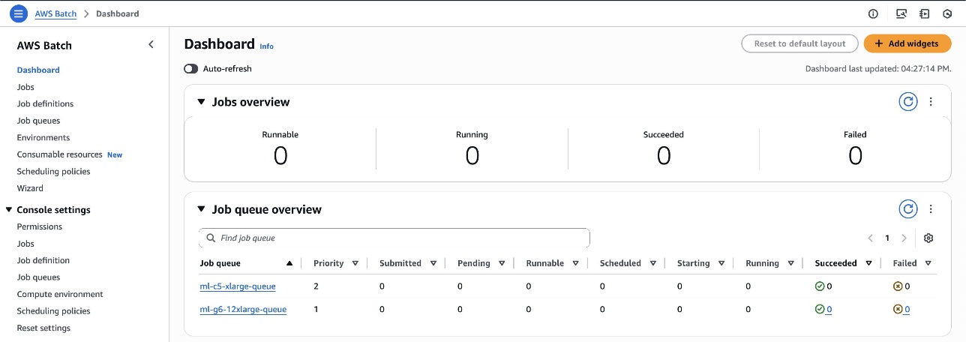Collapse the AWS Batch sidebar
The image size is (966, 342).
click(151, 45)
